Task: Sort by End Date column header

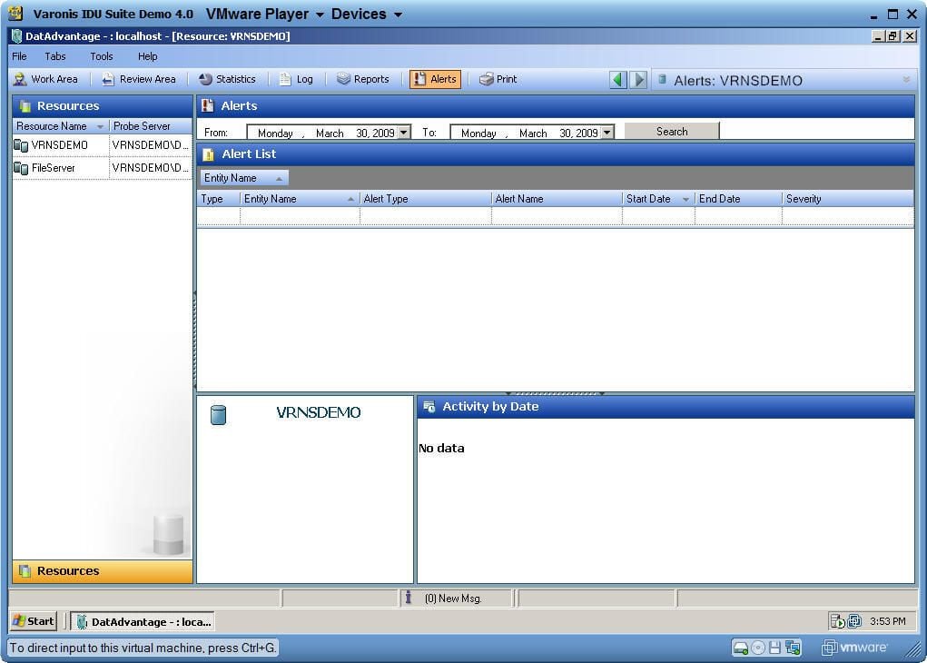Action: pos(738,199)
